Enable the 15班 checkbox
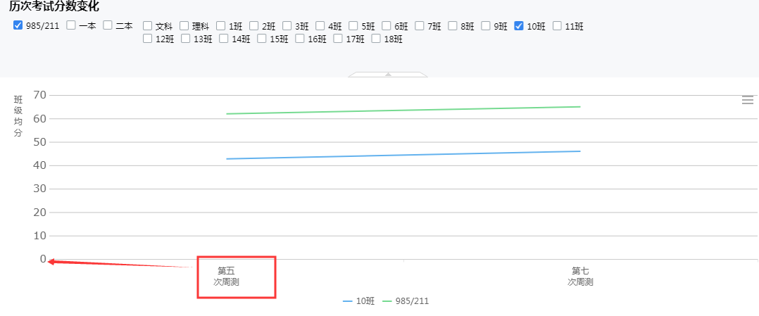This screenshot has height=316, width=759. tap(261, 39)
